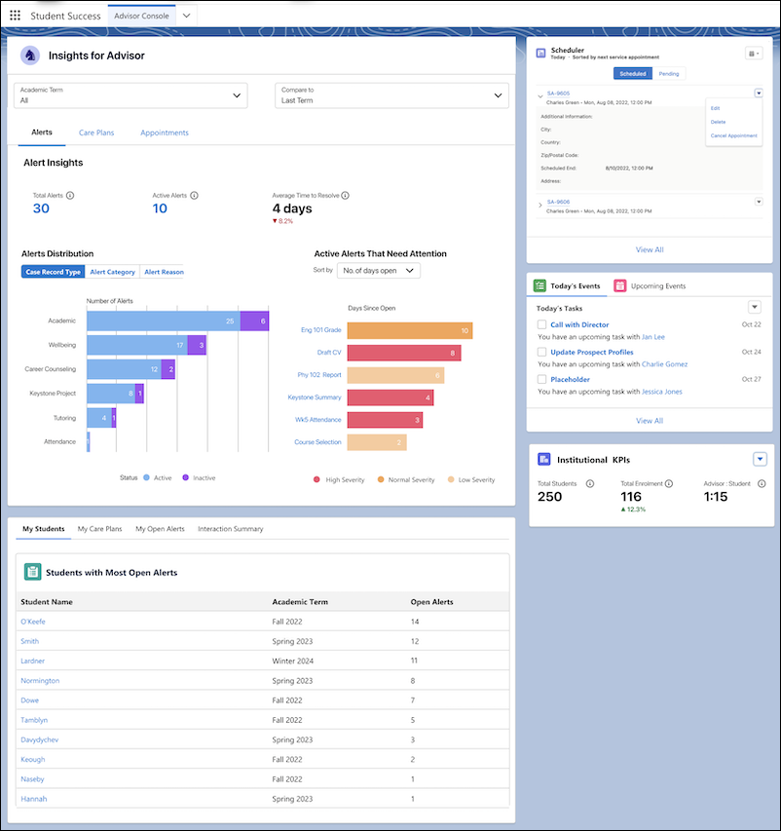
Task: Open the Interaction Summary tab
Action: click(x=231, y=529)
